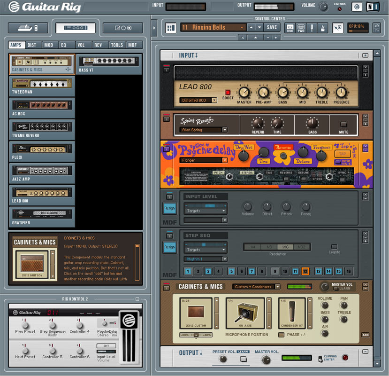Toggle the Rig Kontrol view icon
389x376 pixels.
338,28
